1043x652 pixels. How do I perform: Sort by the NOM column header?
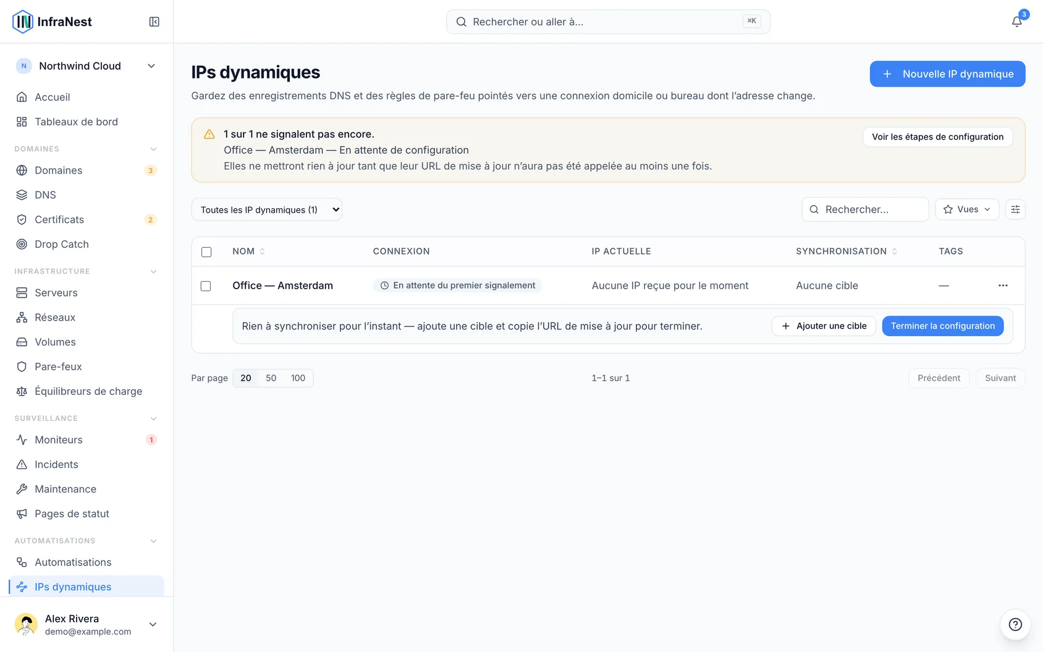click(248, 252)
